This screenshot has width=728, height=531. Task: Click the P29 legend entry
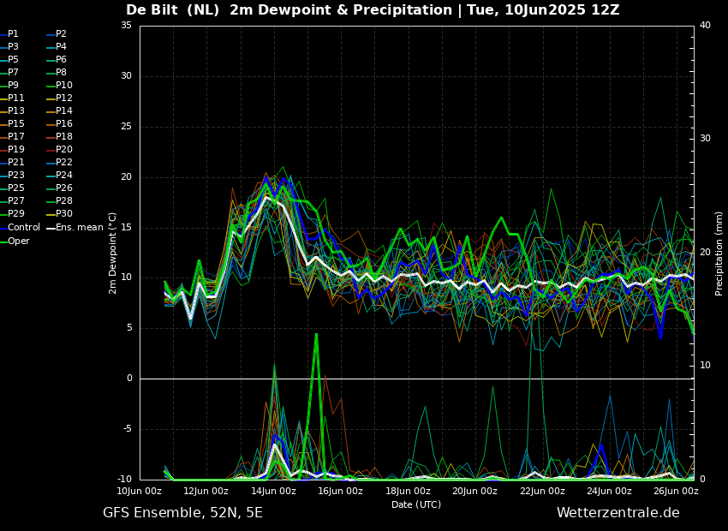(x=16, y=214)
